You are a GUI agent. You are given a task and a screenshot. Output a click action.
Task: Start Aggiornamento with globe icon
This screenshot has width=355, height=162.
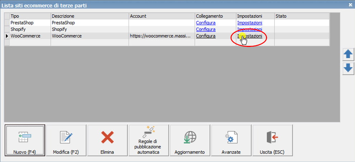[190, 140]
